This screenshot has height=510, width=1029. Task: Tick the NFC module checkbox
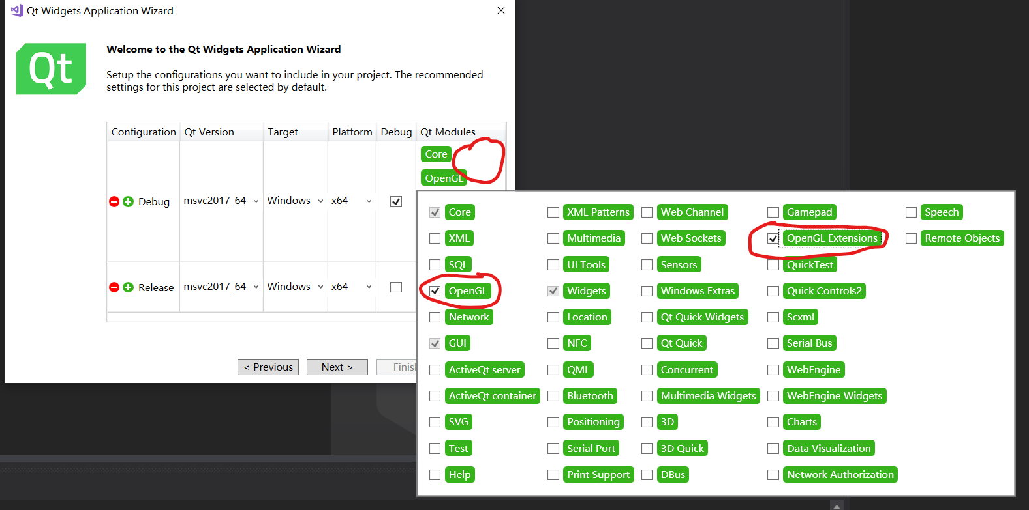click(553, 343)
